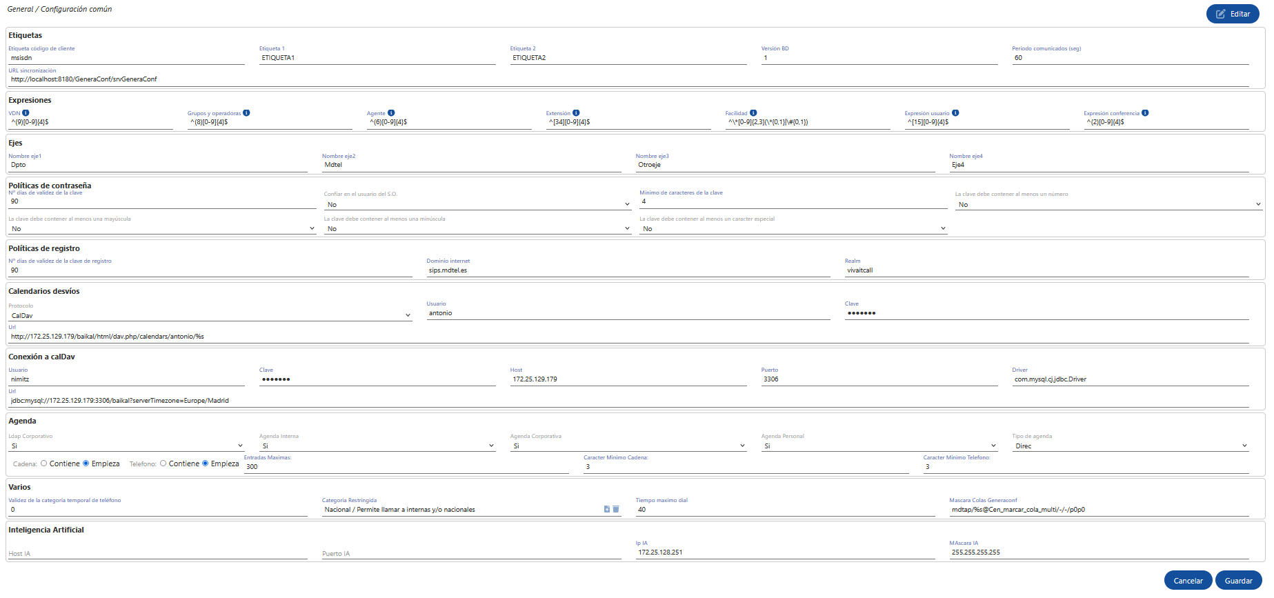
Task: Click the Entradas Maximas field
Action: [406, 467]
